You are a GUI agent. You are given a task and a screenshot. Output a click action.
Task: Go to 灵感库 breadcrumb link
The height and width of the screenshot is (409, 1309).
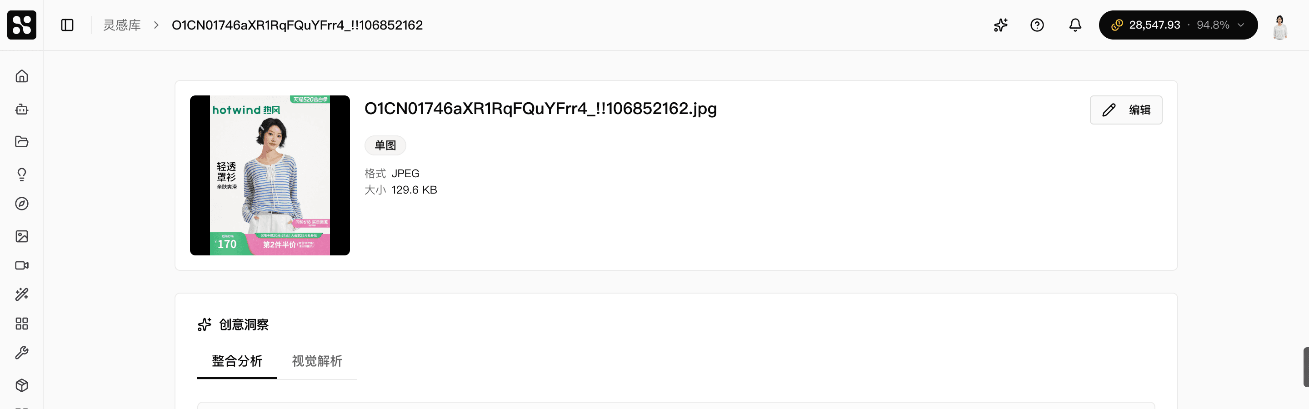[x=122, y=25]
